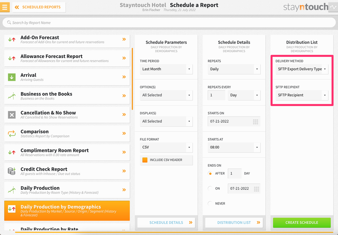Viewport: 338px width, 235px height.
Task: Open Complimentary Room Report chevron
Action: [124, 152]
